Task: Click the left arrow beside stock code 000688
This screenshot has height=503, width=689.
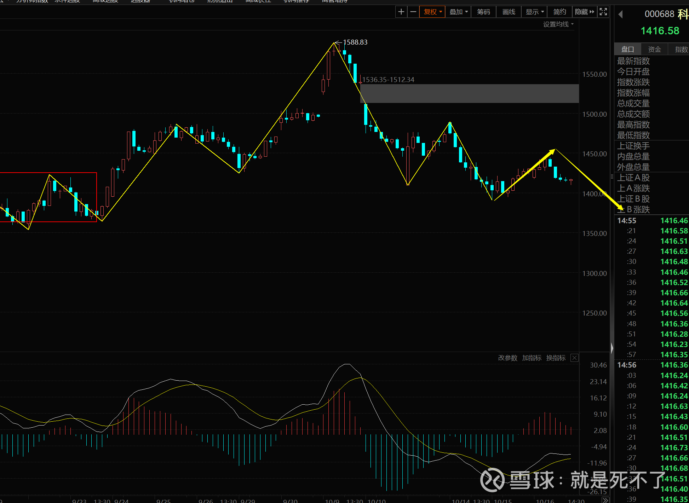Action: point(620,15)
